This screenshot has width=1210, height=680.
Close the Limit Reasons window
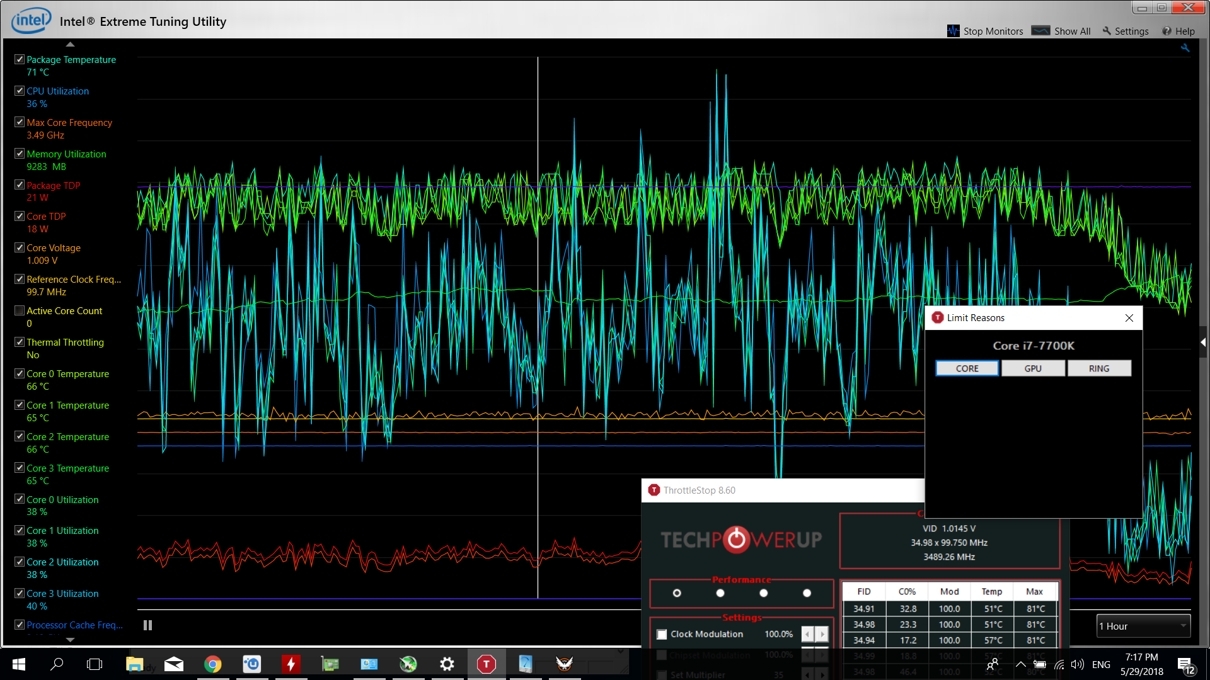tap(1129, 318)
